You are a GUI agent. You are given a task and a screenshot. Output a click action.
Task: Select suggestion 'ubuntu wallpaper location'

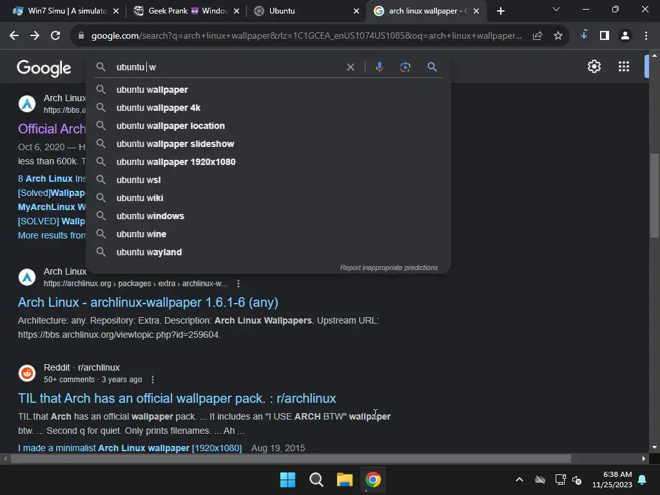pyautogui.click(x=268, y=126)
